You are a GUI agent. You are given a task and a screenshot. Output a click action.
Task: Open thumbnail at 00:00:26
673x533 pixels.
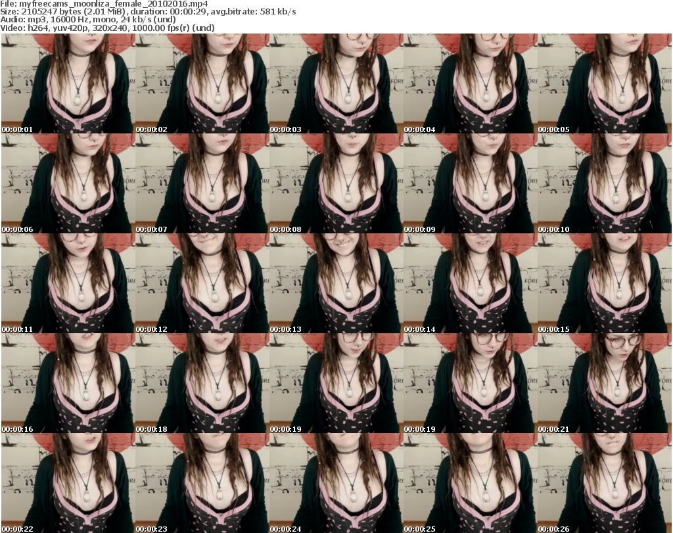(x=605, y=483)
